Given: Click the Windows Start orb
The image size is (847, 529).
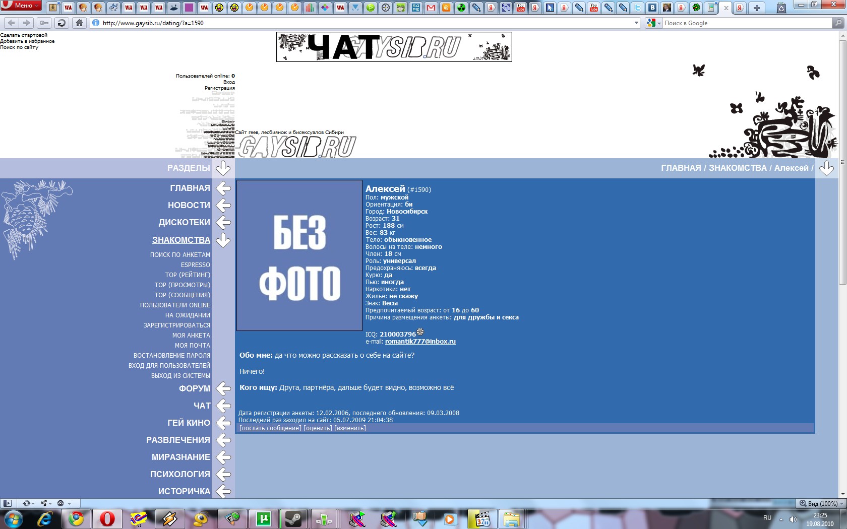Looking at the screenshot, I should (13, 518).
